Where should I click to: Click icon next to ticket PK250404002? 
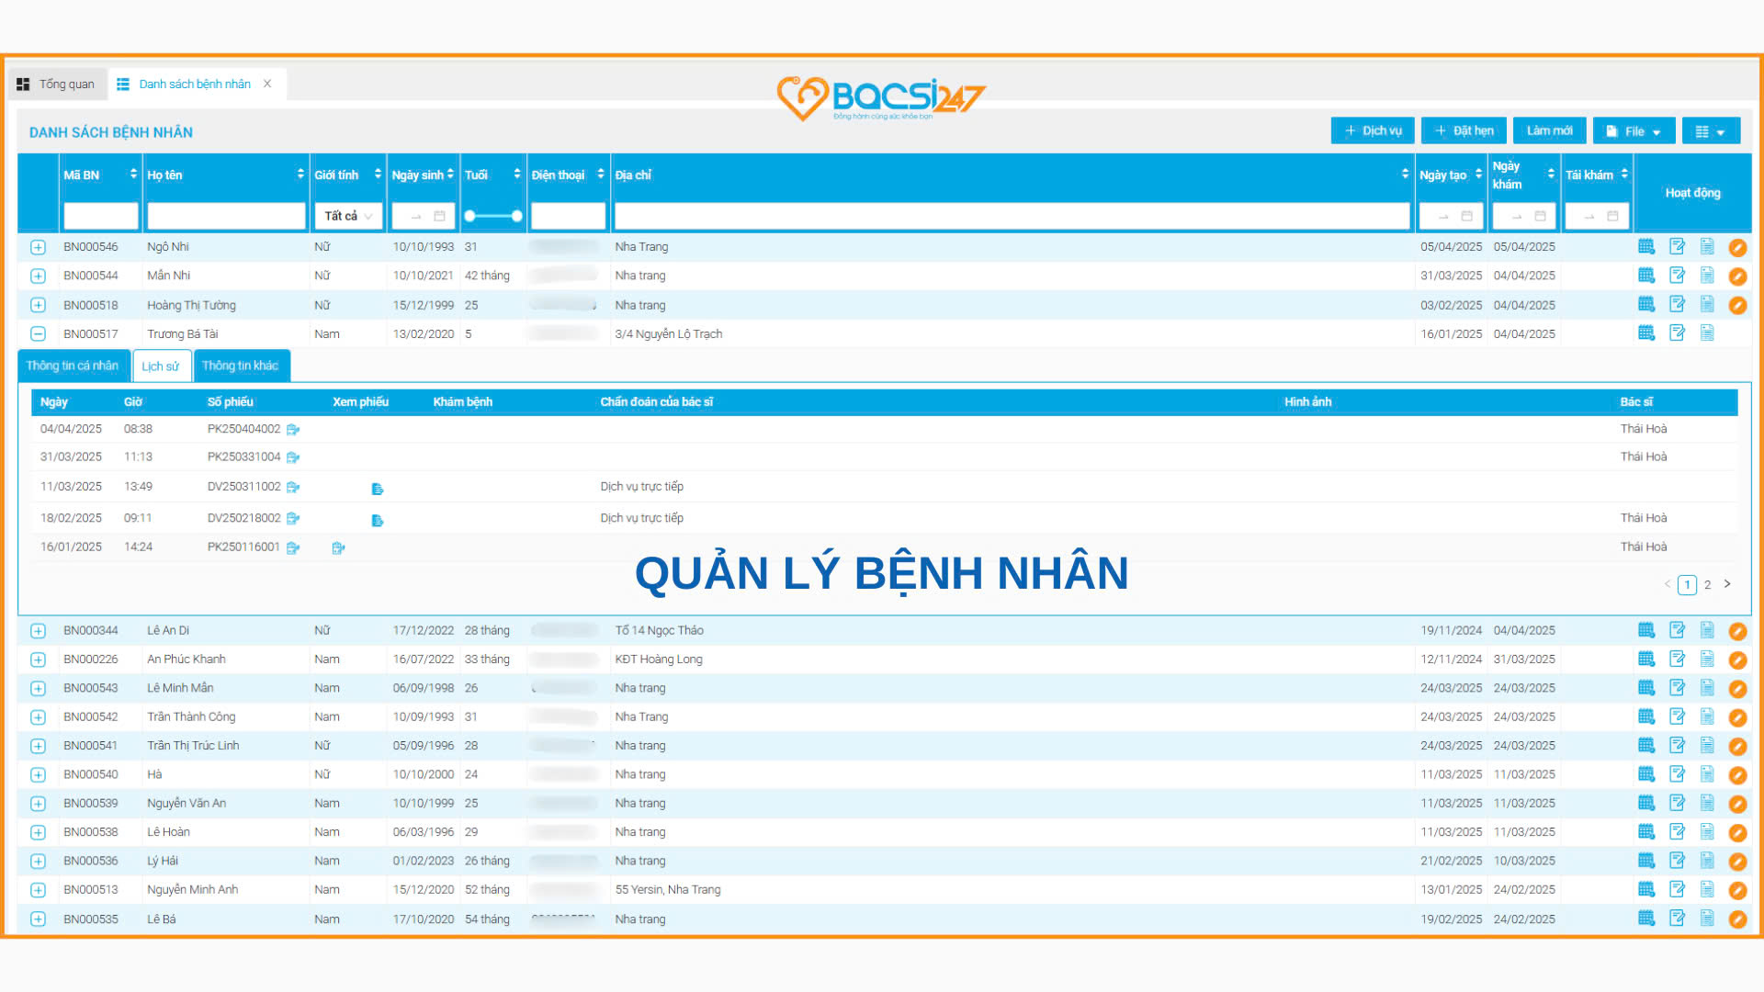[x=293, y=429]
